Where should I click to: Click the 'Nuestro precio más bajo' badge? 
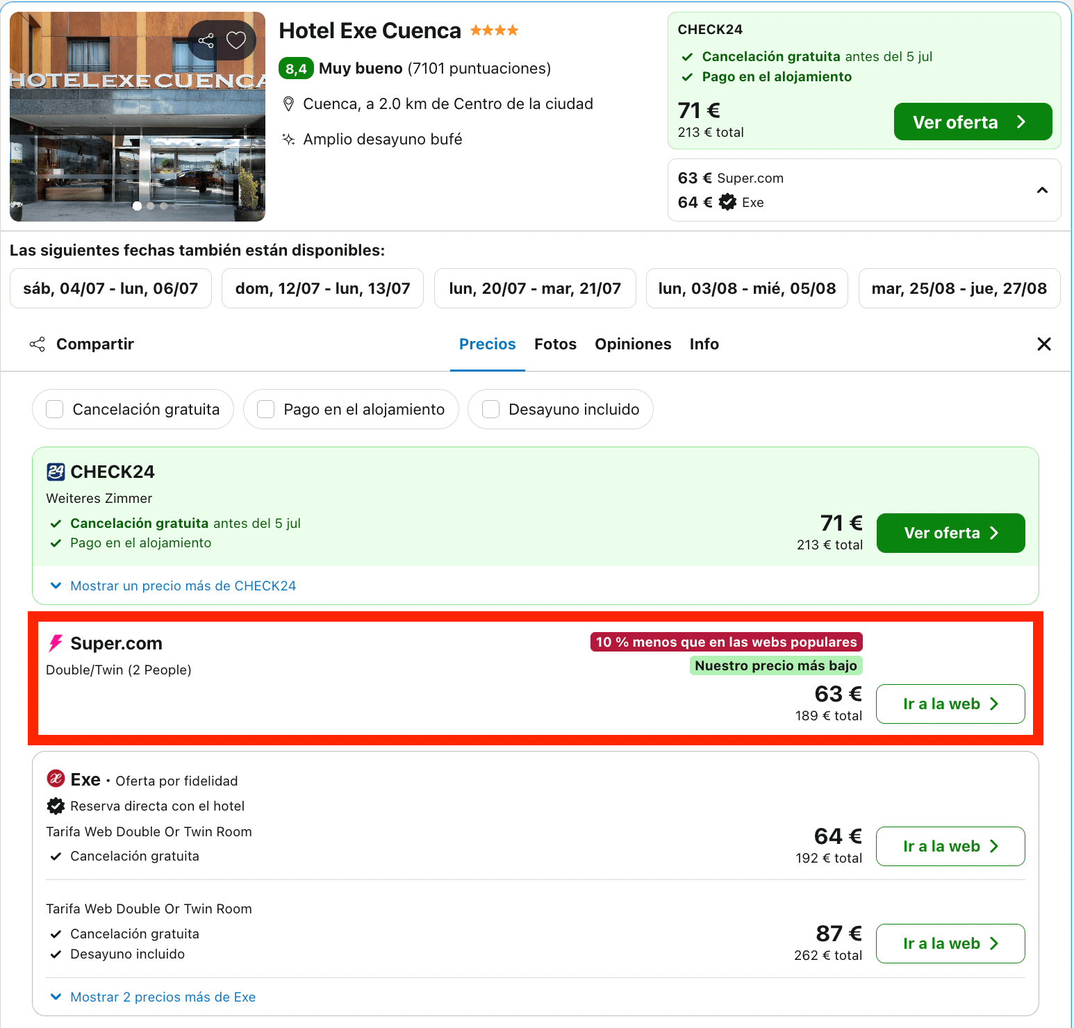776,665
